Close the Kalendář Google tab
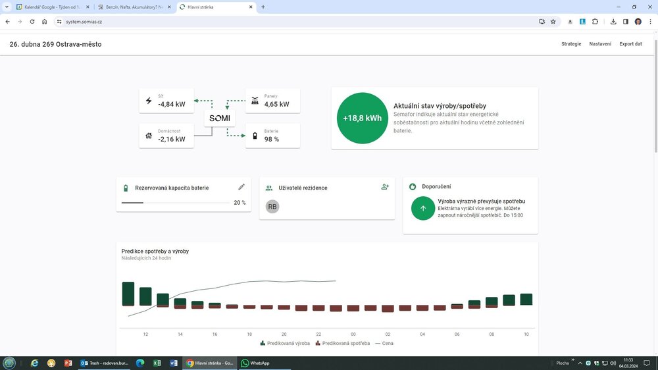Image resolution: width=658 pixels, height=370 pixels. point(88,7)
